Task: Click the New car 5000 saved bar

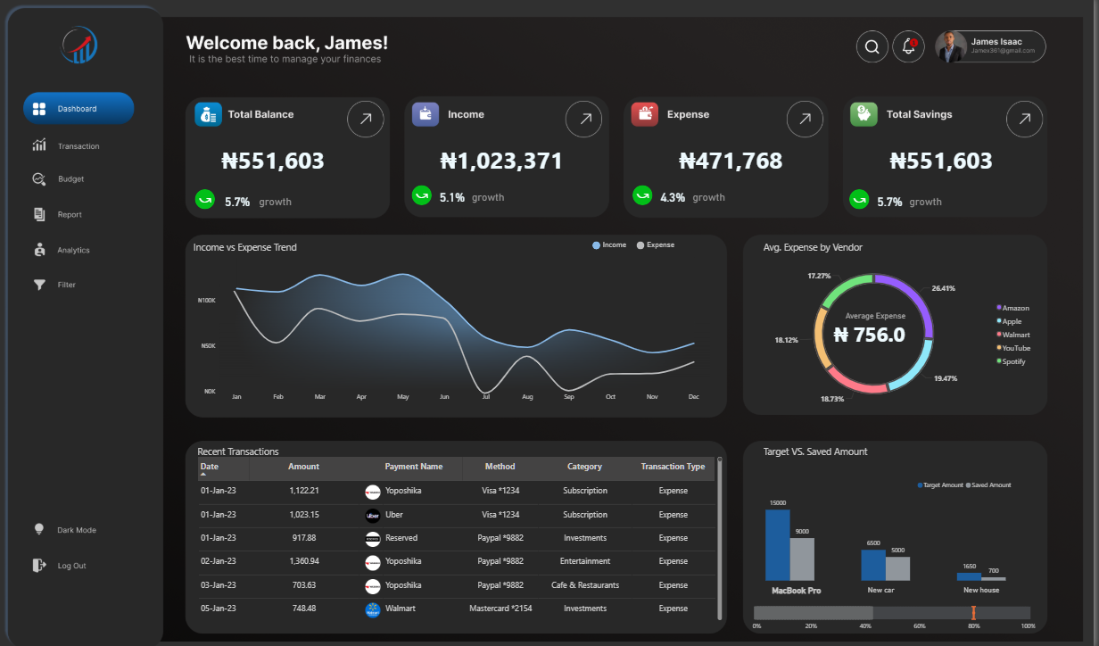Action: (x=897, y=569)
